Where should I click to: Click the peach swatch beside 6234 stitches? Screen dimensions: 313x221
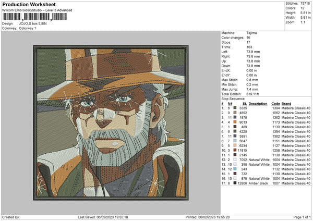coord(235,145)
